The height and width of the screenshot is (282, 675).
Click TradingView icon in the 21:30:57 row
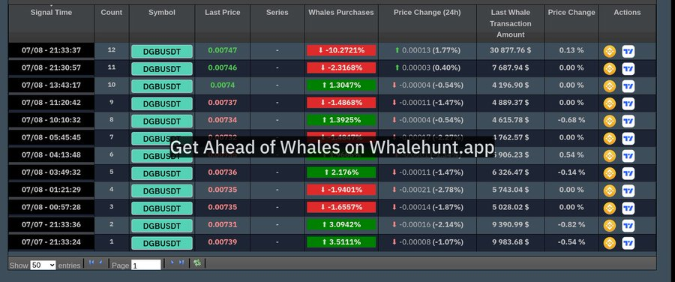tap(628, 69)
